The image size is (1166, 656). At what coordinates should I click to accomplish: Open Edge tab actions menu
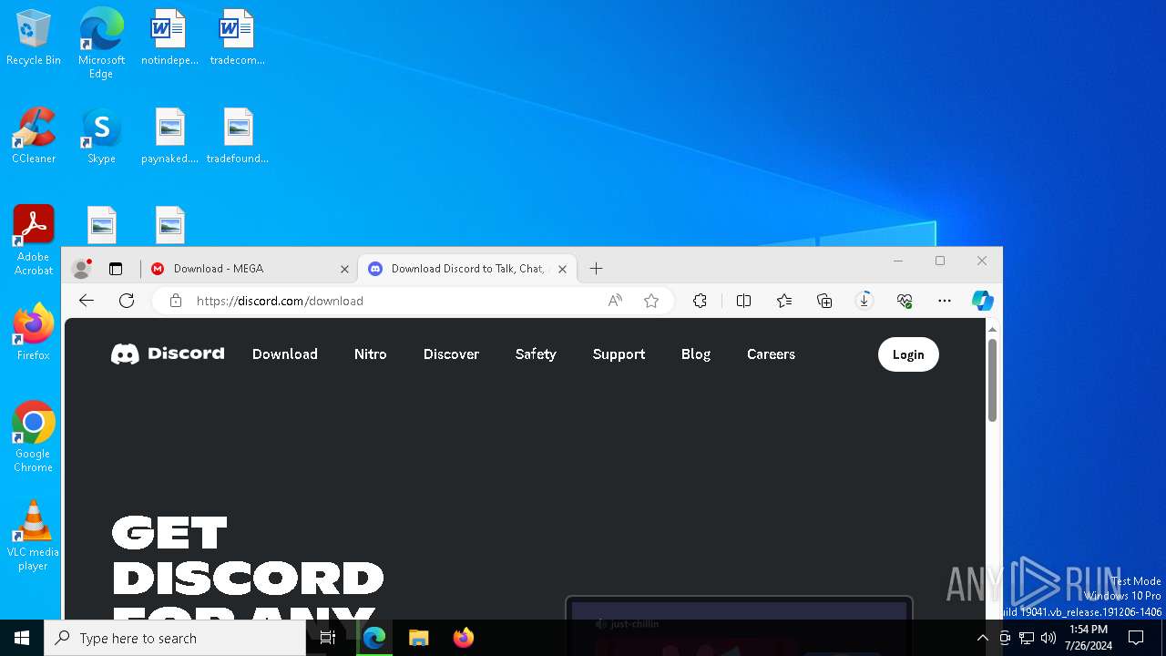(116, 269)
